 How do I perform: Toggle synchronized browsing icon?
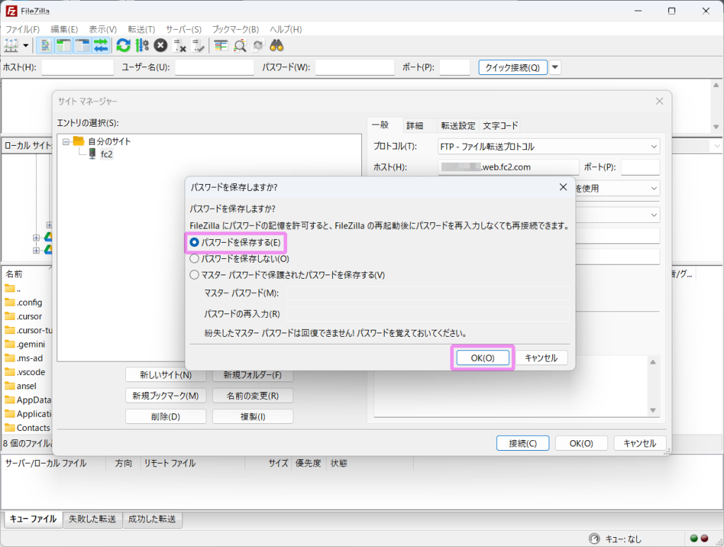point(258,45)
